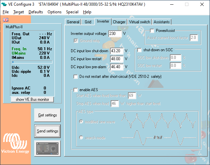Open the Virtual switch tab
Viewport: 210px width, 165px height.
click(140, 22)
